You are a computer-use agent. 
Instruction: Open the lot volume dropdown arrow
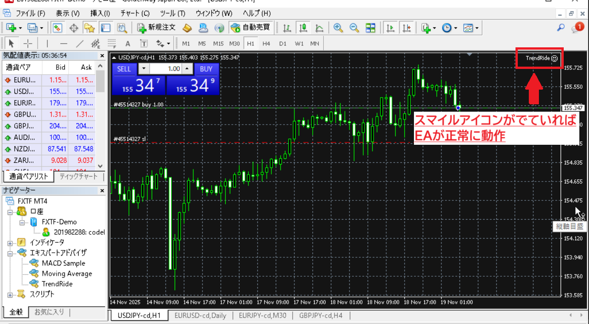(144, 69)
